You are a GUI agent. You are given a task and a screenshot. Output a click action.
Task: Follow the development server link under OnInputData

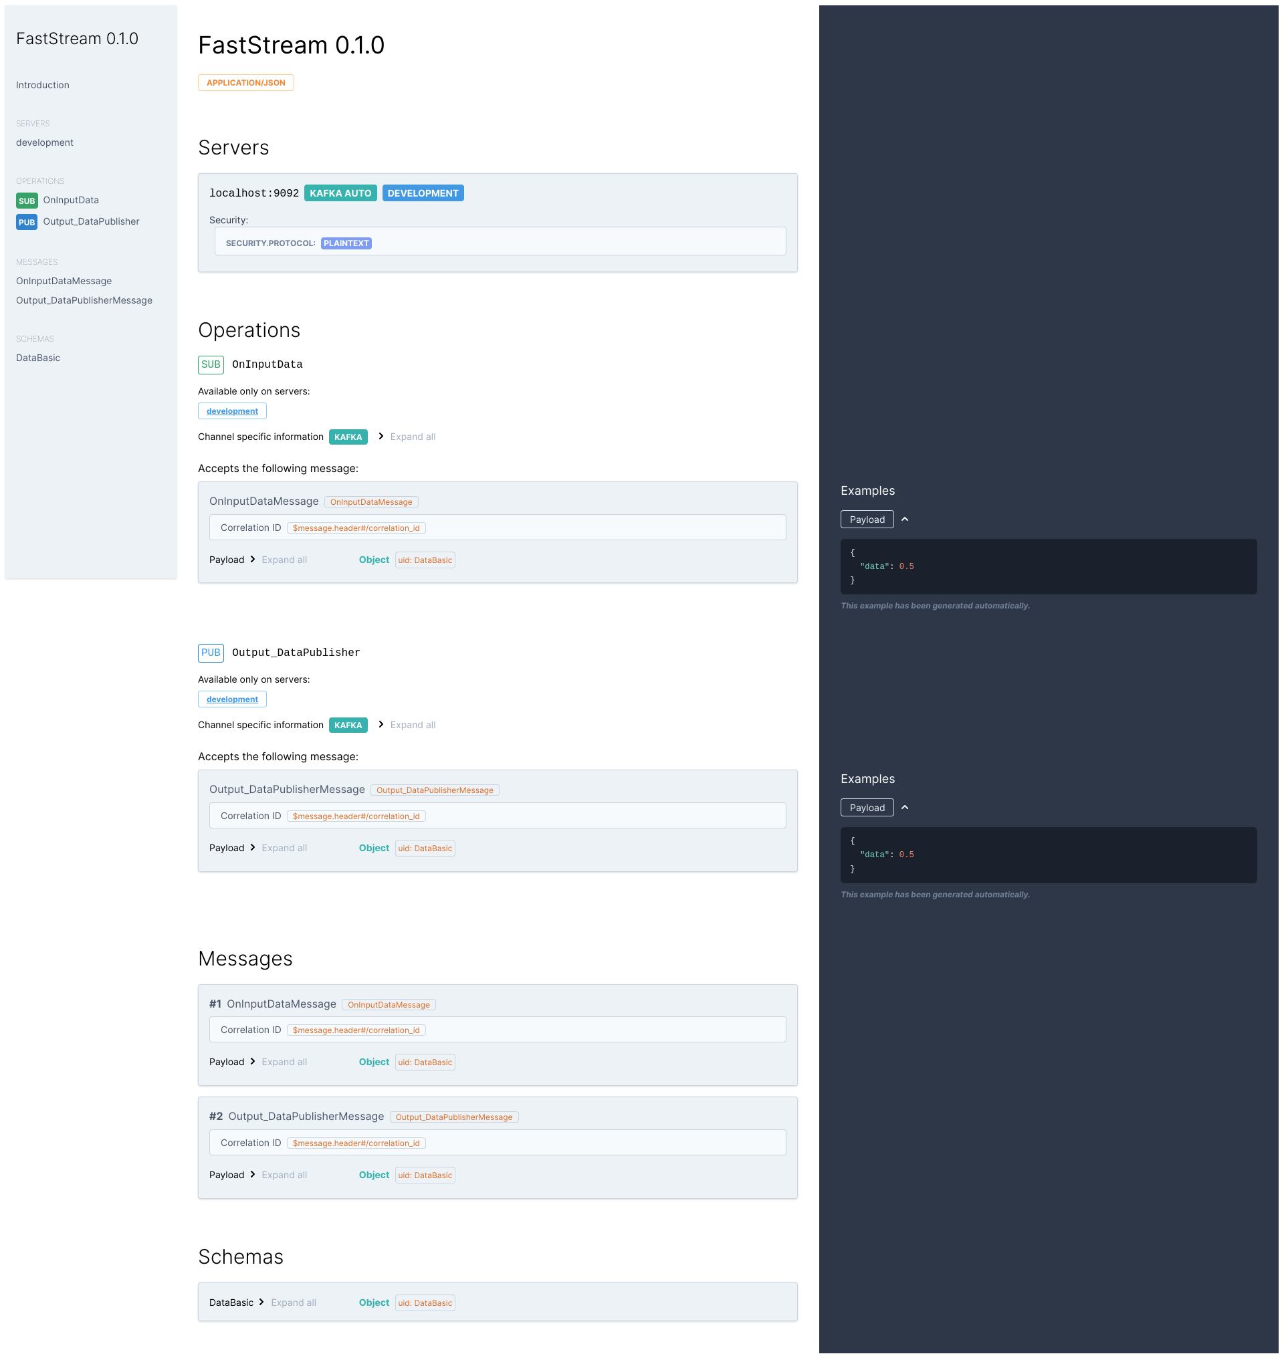coord(232,411)
